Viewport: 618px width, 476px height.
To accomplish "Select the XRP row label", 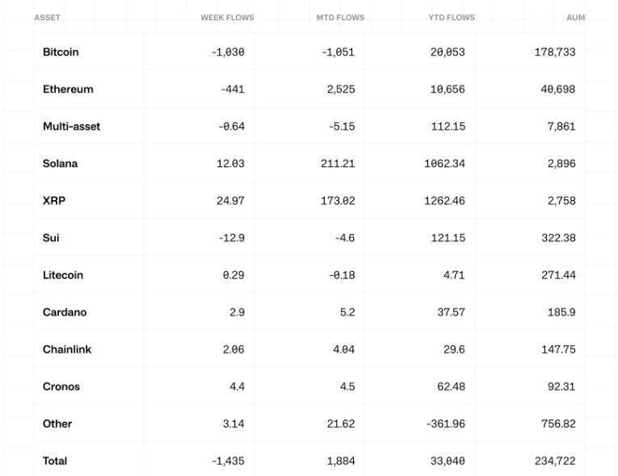I will coord(54,200).
